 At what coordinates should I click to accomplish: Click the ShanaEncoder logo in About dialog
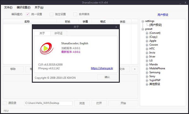click(47, 48)
